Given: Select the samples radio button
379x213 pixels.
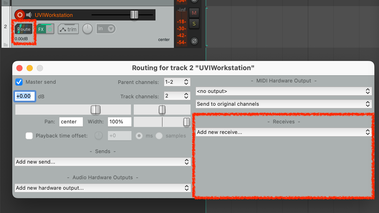Looking at the screenshot, I should 159,136.
